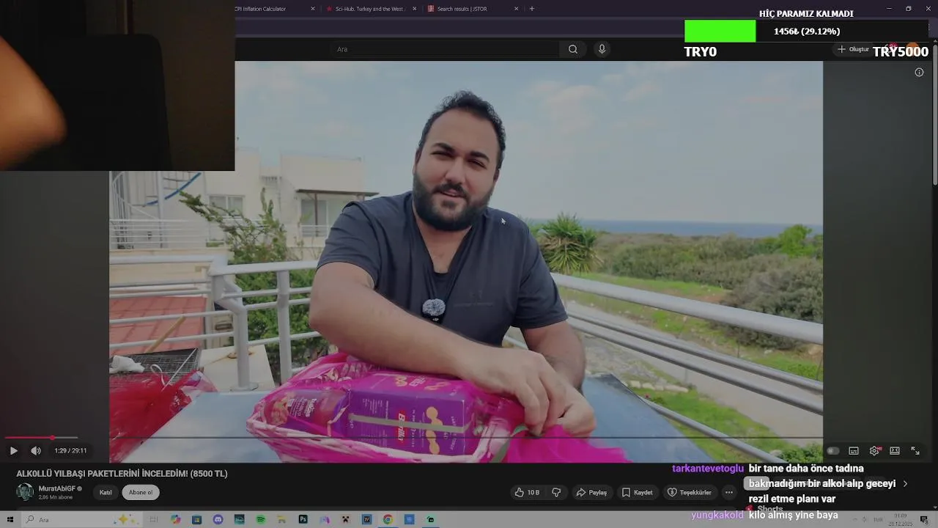Launch Copilot from the taskbar
The image size is (938, 528).
click(176, 519)
